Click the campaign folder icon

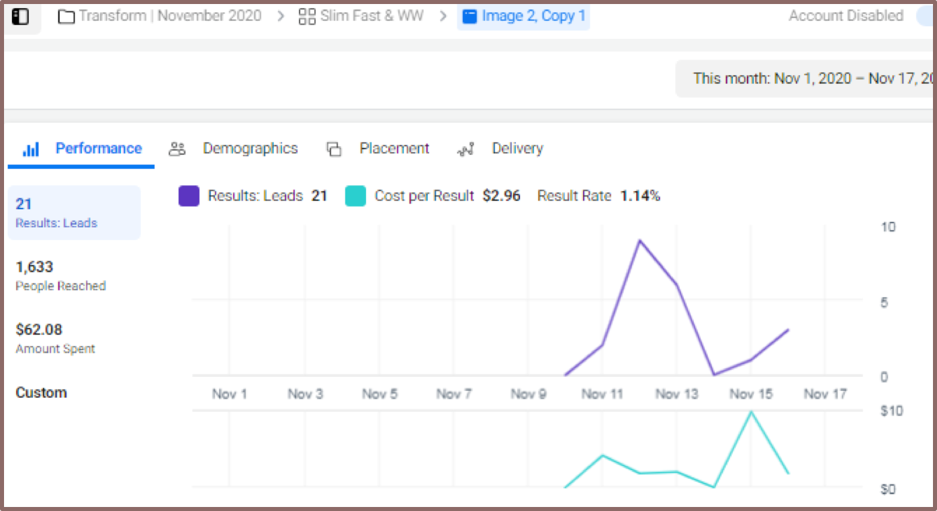point(66,17)
